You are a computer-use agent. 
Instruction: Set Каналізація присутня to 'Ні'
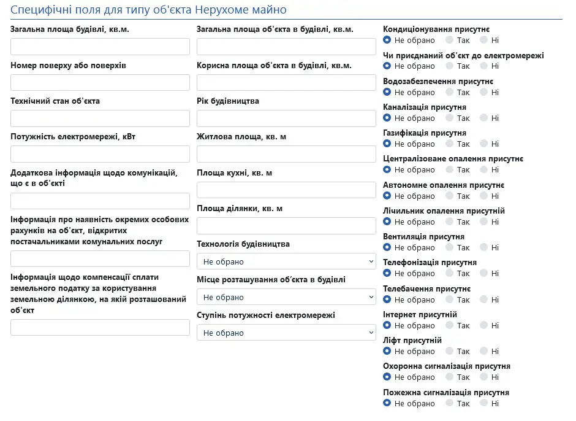coord(483,118)
